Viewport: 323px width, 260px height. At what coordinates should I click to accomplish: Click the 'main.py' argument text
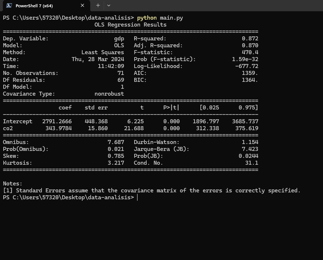pos(171,18)
